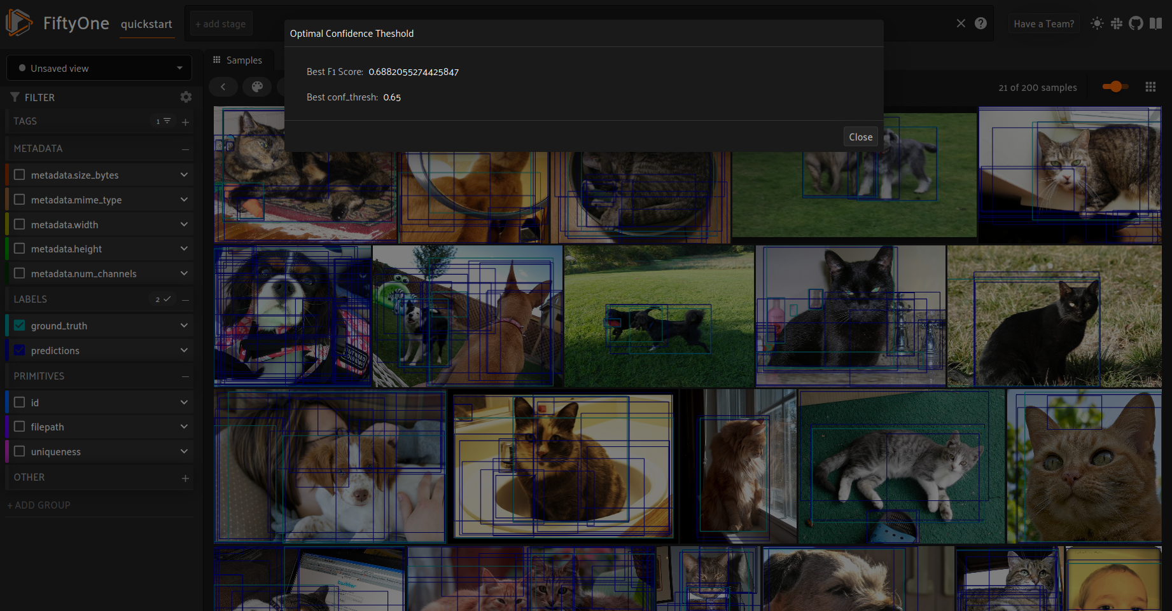Uncheck the predictions label checkbox
Image resolution: width=1172 pixels, height=611 pixels.
20,350
